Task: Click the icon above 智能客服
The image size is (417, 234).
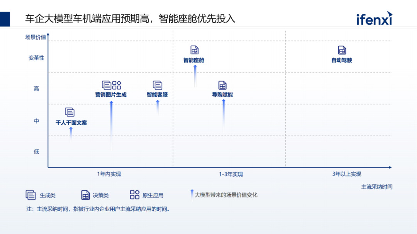Action: (x=158, y=85)
